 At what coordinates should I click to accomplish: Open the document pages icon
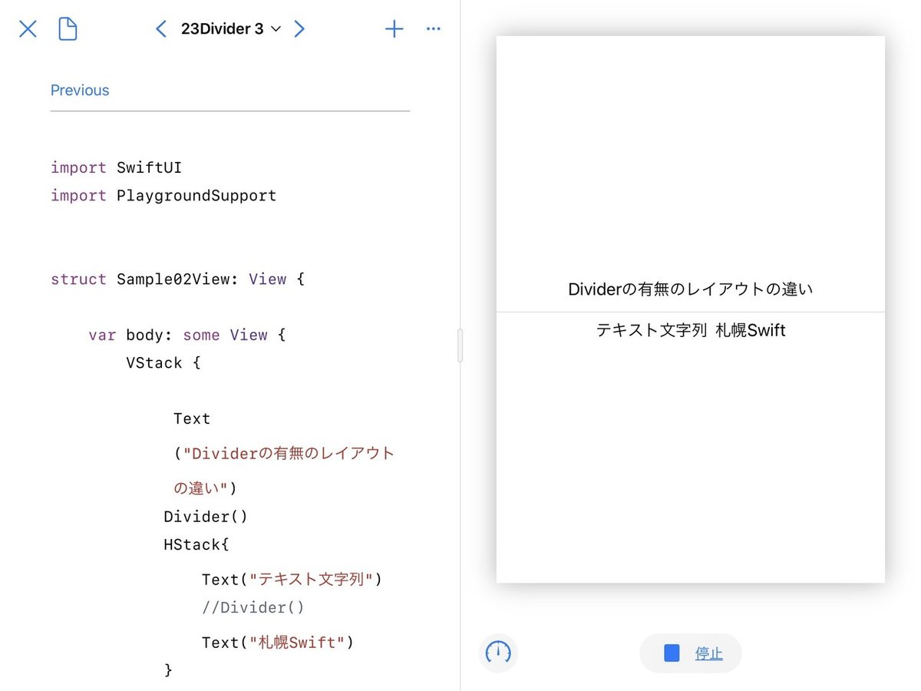pos(68,29)
